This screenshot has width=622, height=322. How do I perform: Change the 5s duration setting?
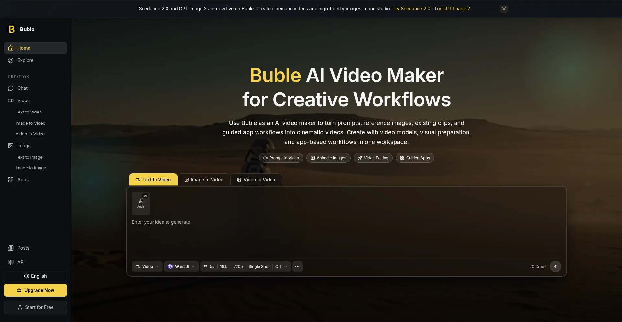click(x=212, y=267)
